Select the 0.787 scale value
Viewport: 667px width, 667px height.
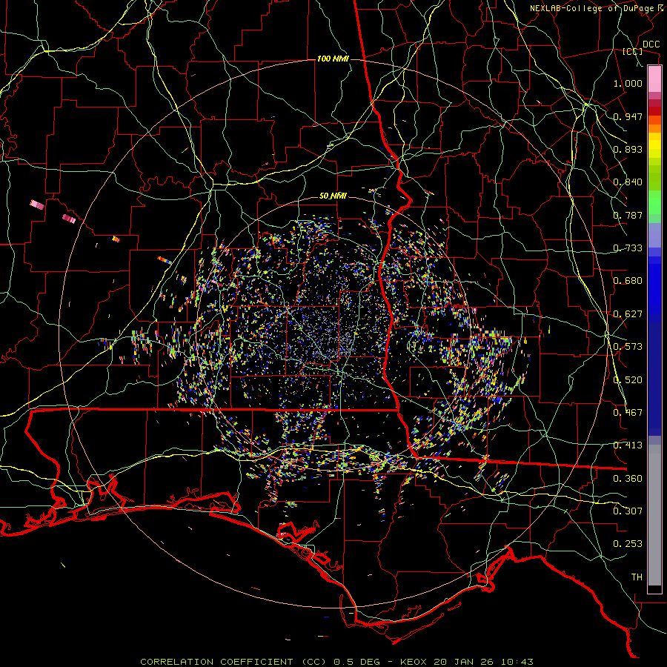(x=628, y=215)
